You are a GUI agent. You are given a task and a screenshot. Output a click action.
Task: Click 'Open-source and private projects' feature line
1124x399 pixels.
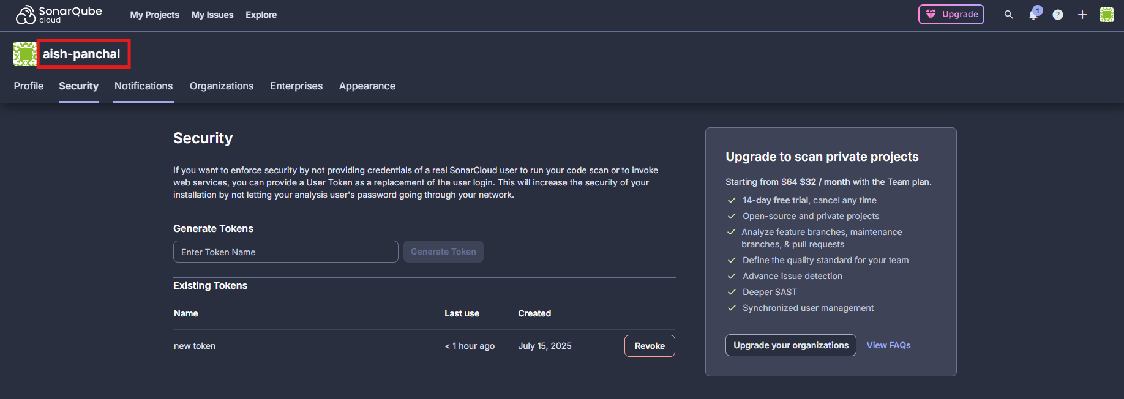tap(811, 216)
